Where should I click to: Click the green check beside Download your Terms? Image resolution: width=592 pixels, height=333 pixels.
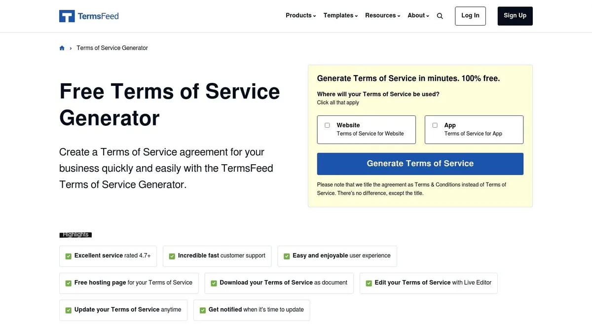(x=214, y=283)
